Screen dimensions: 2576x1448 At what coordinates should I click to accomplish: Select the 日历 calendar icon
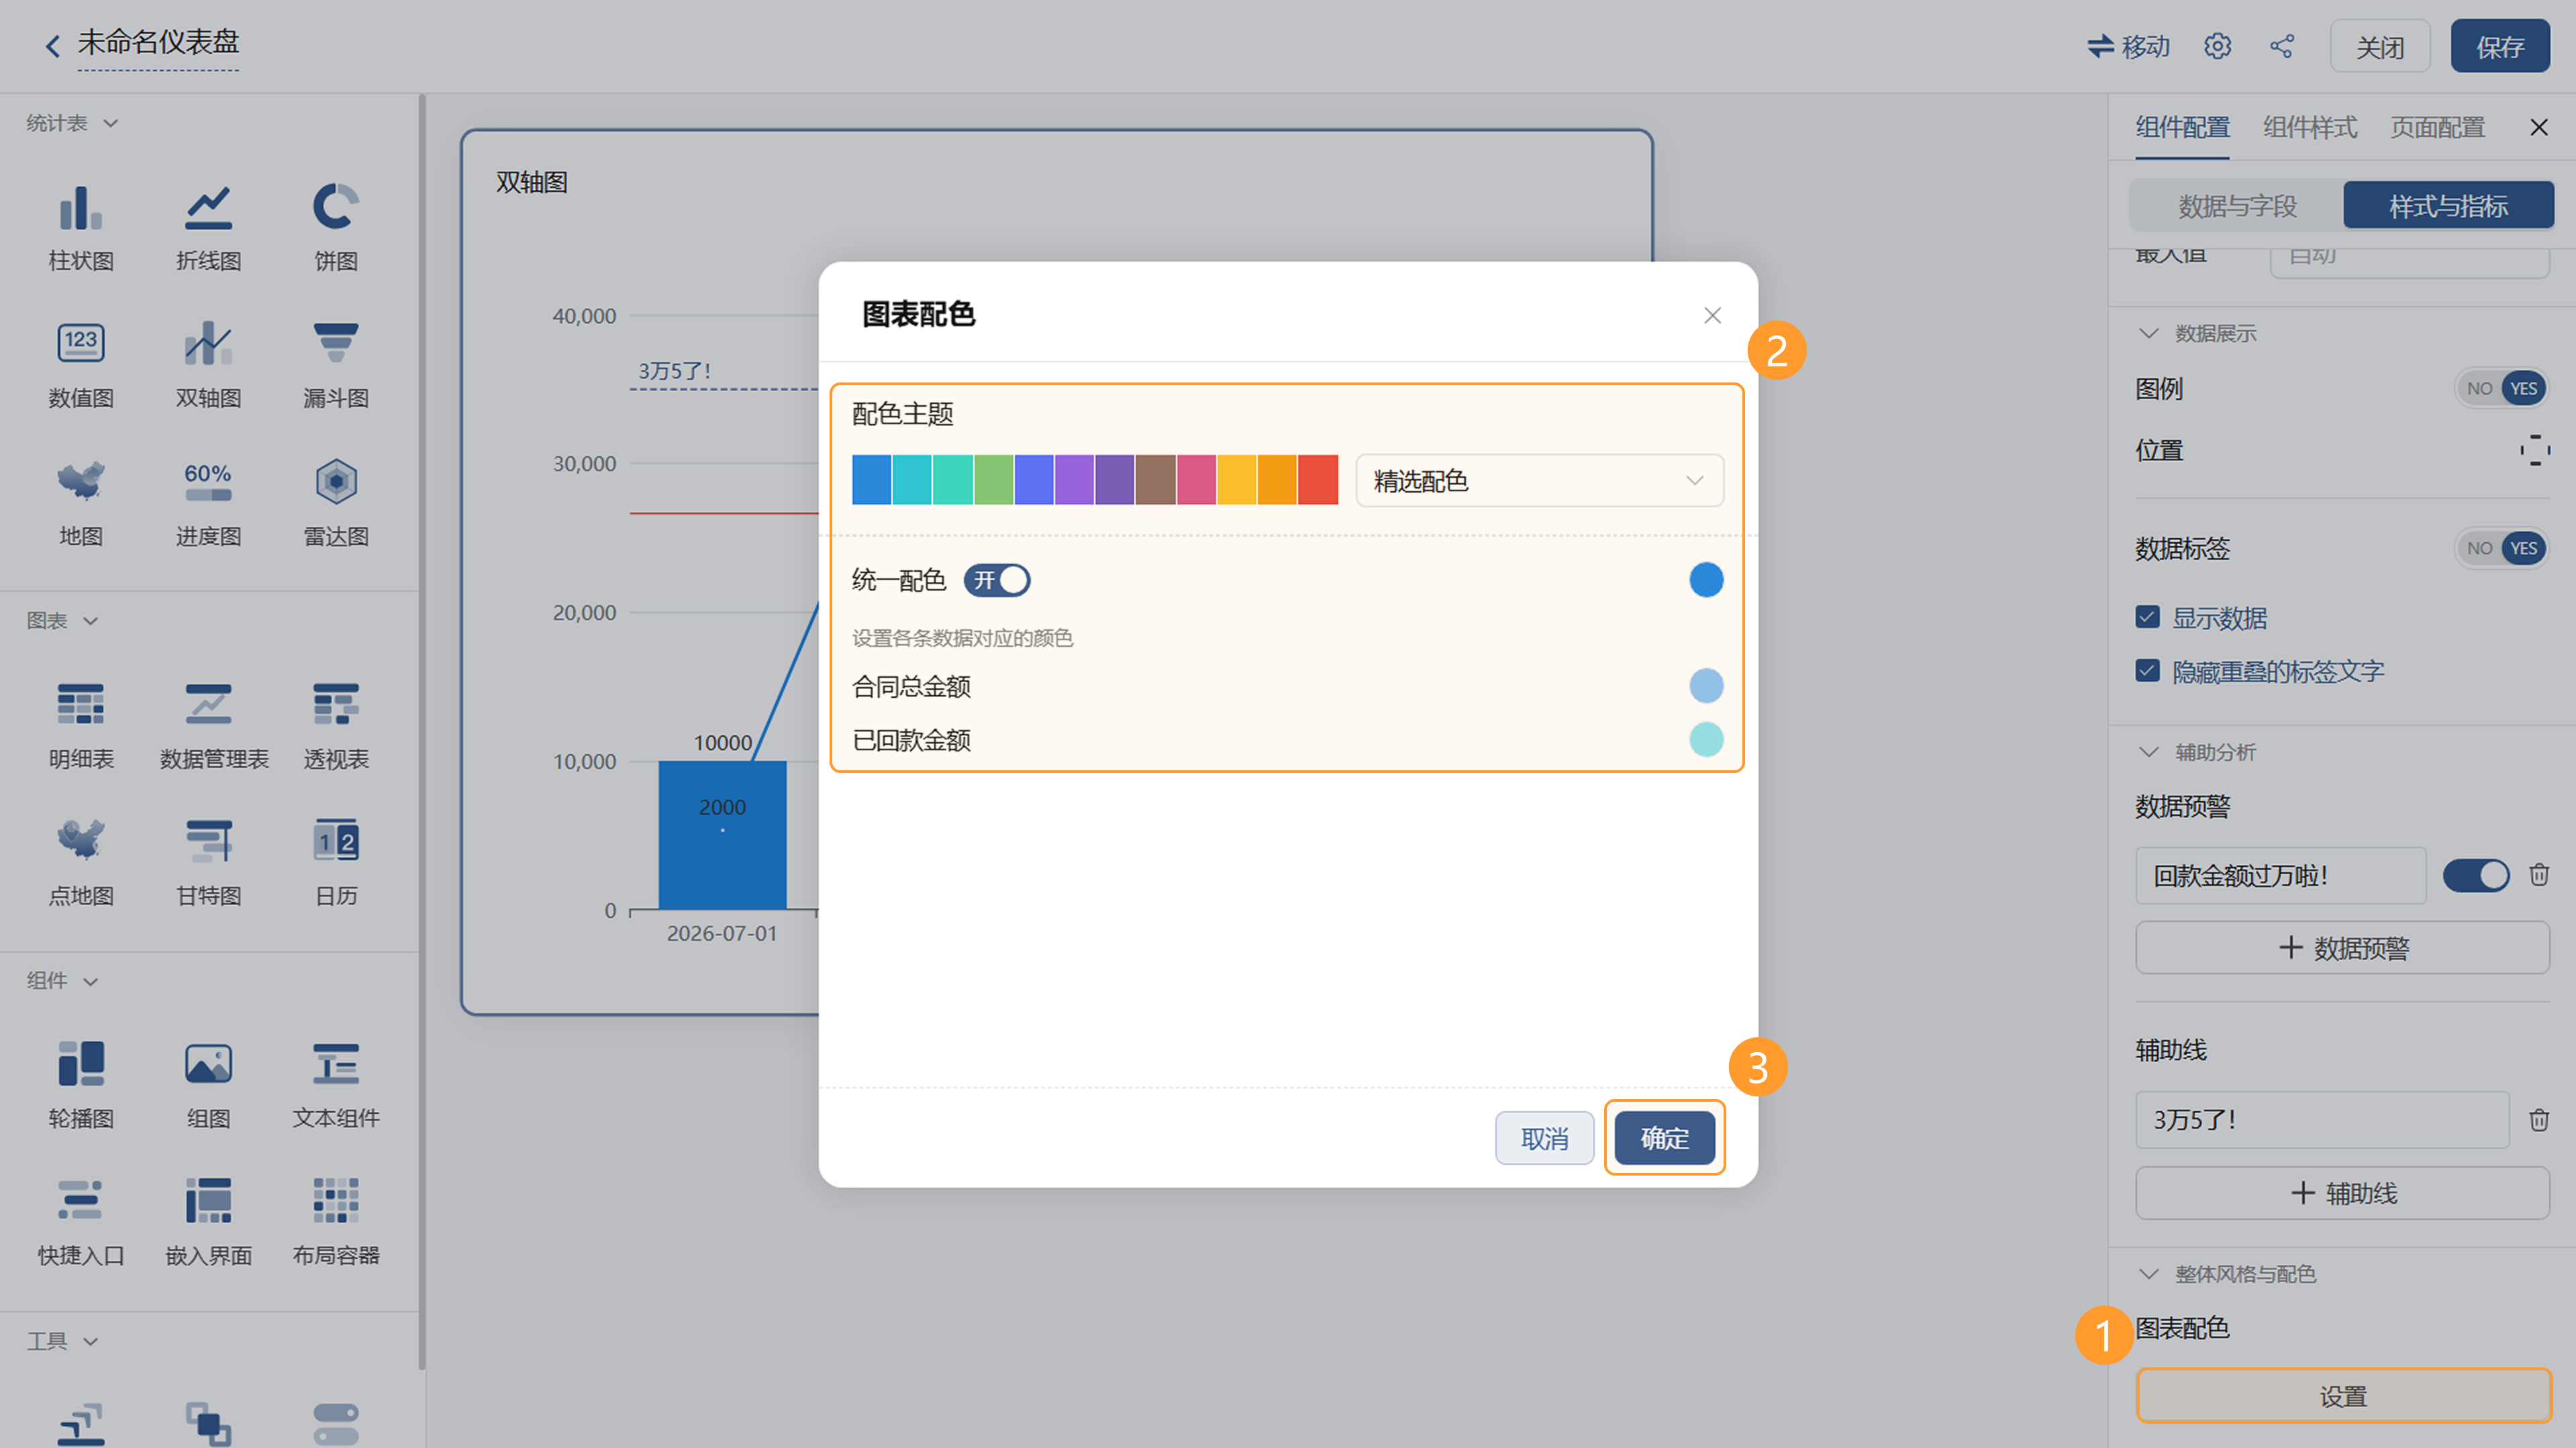coord(335,841)
